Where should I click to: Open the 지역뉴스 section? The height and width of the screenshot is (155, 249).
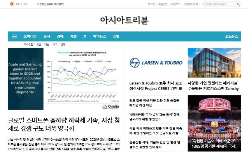click(100, 36)
